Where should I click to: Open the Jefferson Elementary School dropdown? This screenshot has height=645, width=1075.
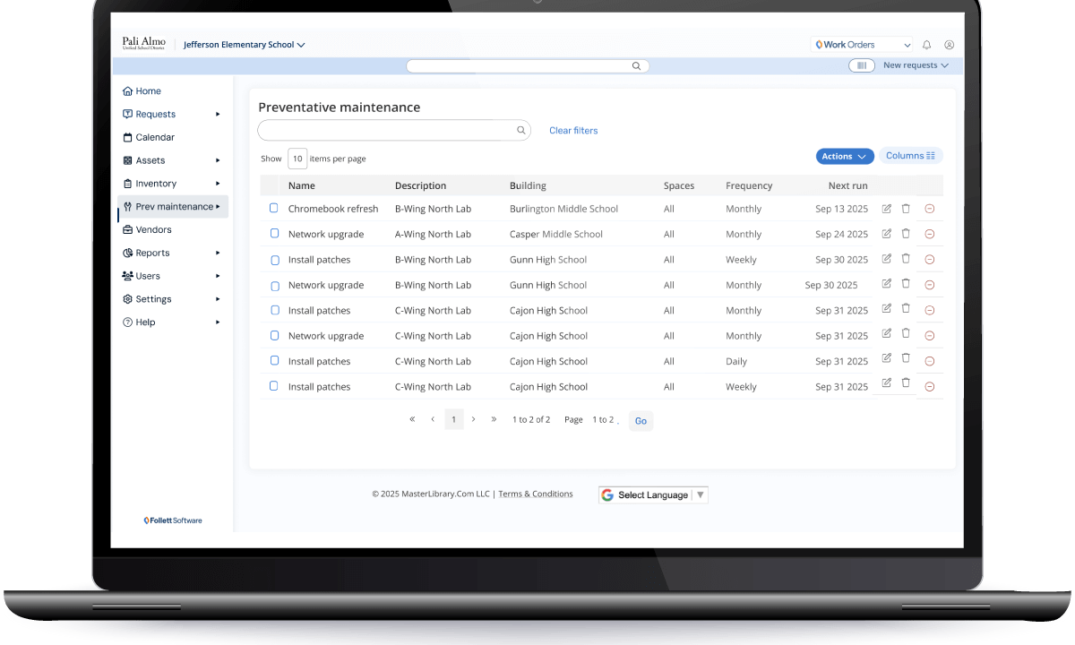(x=244, y=45)
